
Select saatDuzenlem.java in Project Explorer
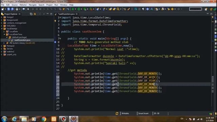pos(22,40)
